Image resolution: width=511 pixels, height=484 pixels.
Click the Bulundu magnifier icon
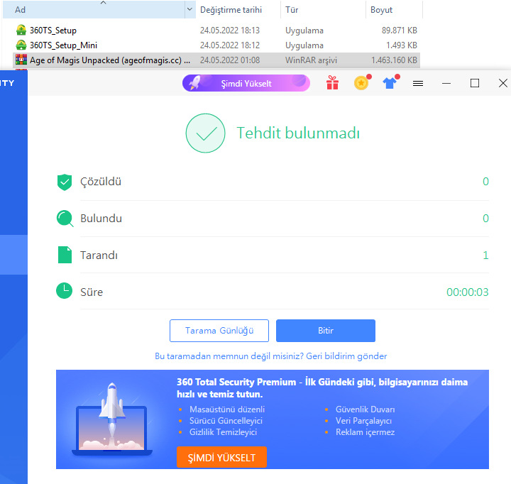pos(65,218)
